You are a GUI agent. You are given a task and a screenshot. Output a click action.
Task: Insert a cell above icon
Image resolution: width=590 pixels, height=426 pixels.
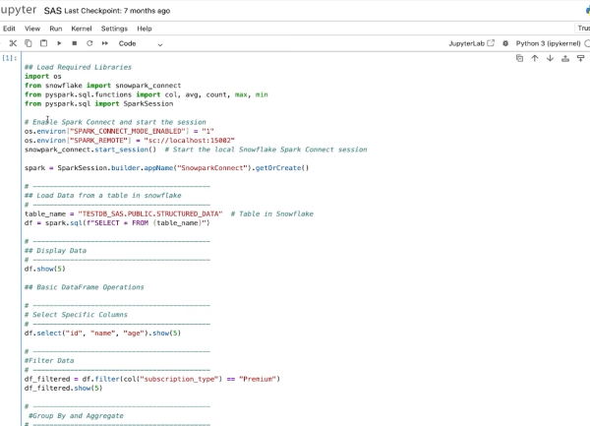[x=565, y=58]
